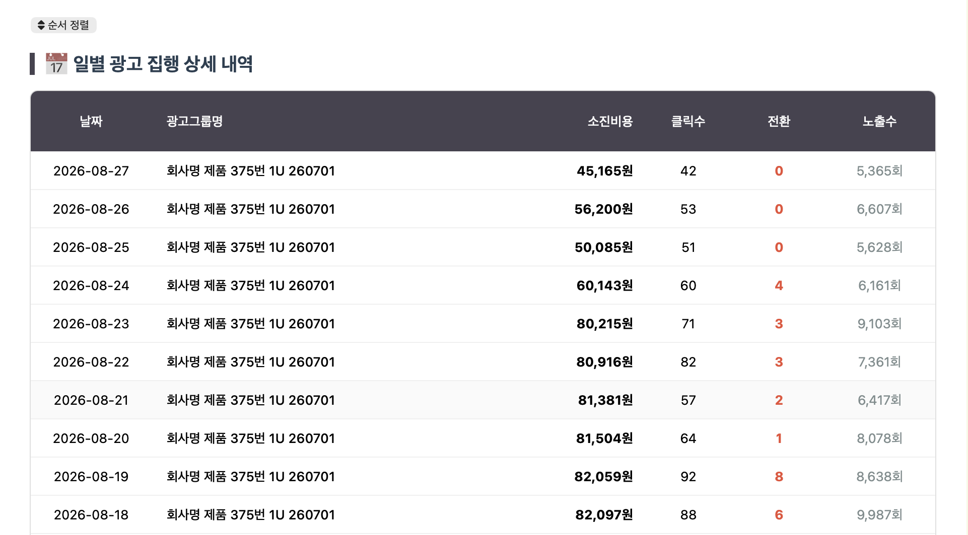Click the conversion value 8 on 2026-08-19
The width and height of the screenshot is (968, 535).
pos(779,477)
